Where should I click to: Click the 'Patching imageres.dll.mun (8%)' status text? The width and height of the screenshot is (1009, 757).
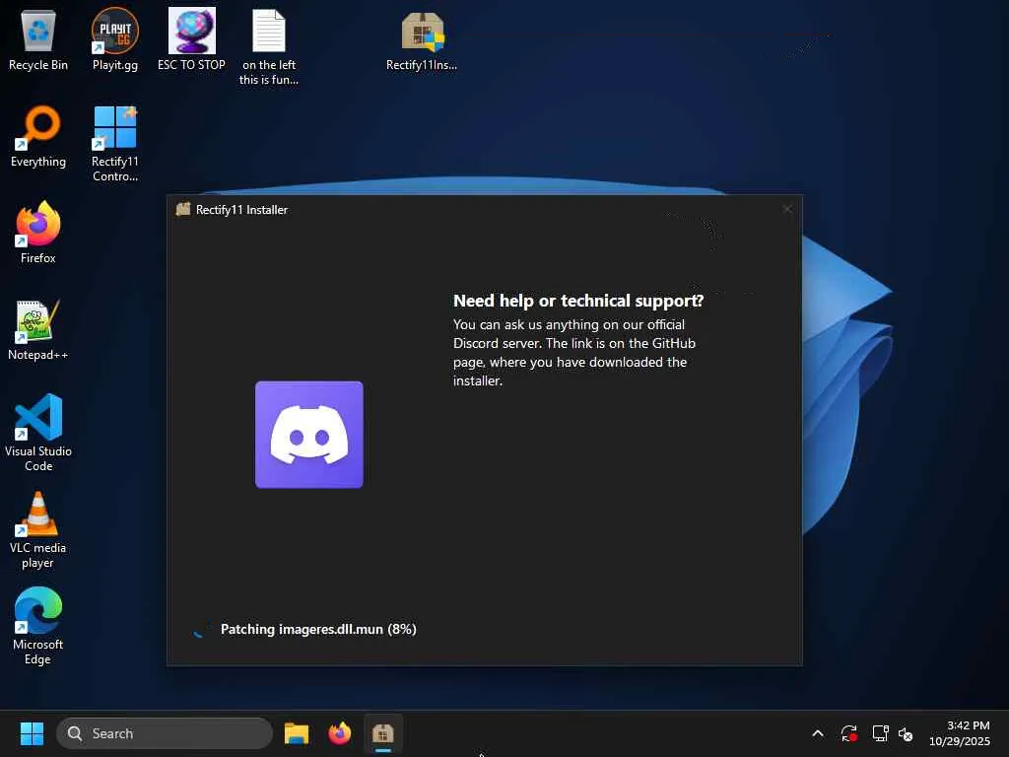pyautogui.click(x=318, y=629)
